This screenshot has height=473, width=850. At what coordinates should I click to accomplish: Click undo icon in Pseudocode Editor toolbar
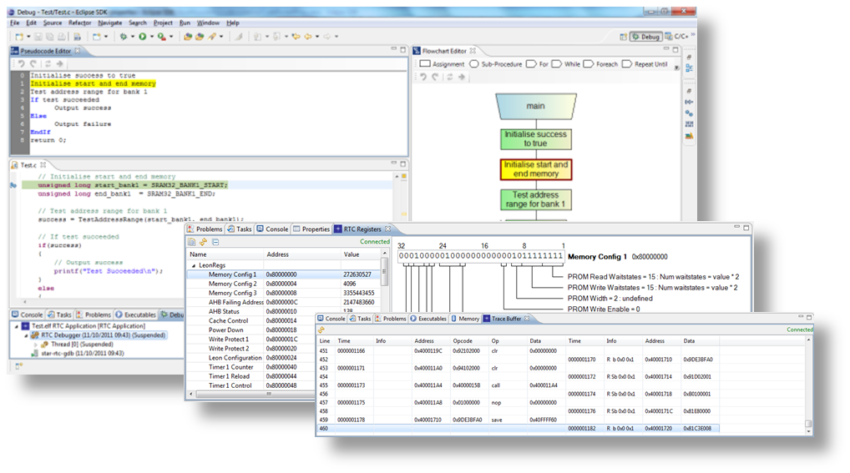tap(23, 64)
